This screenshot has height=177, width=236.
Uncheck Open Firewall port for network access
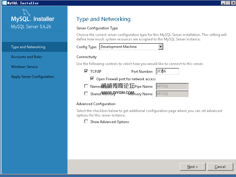click(x=92, y=79)
